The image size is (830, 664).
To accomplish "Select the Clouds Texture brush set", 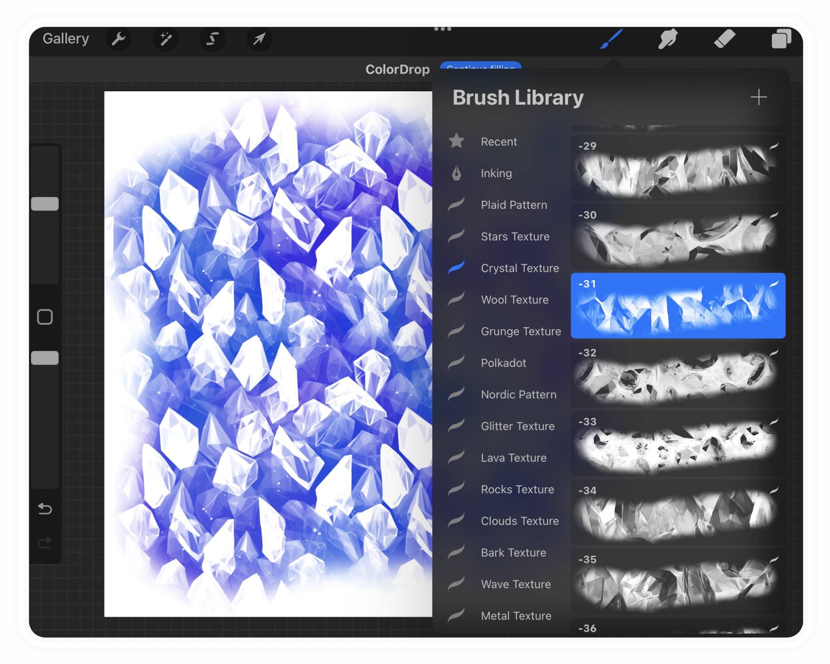I will pyautogui.click(x=504, y=521).
